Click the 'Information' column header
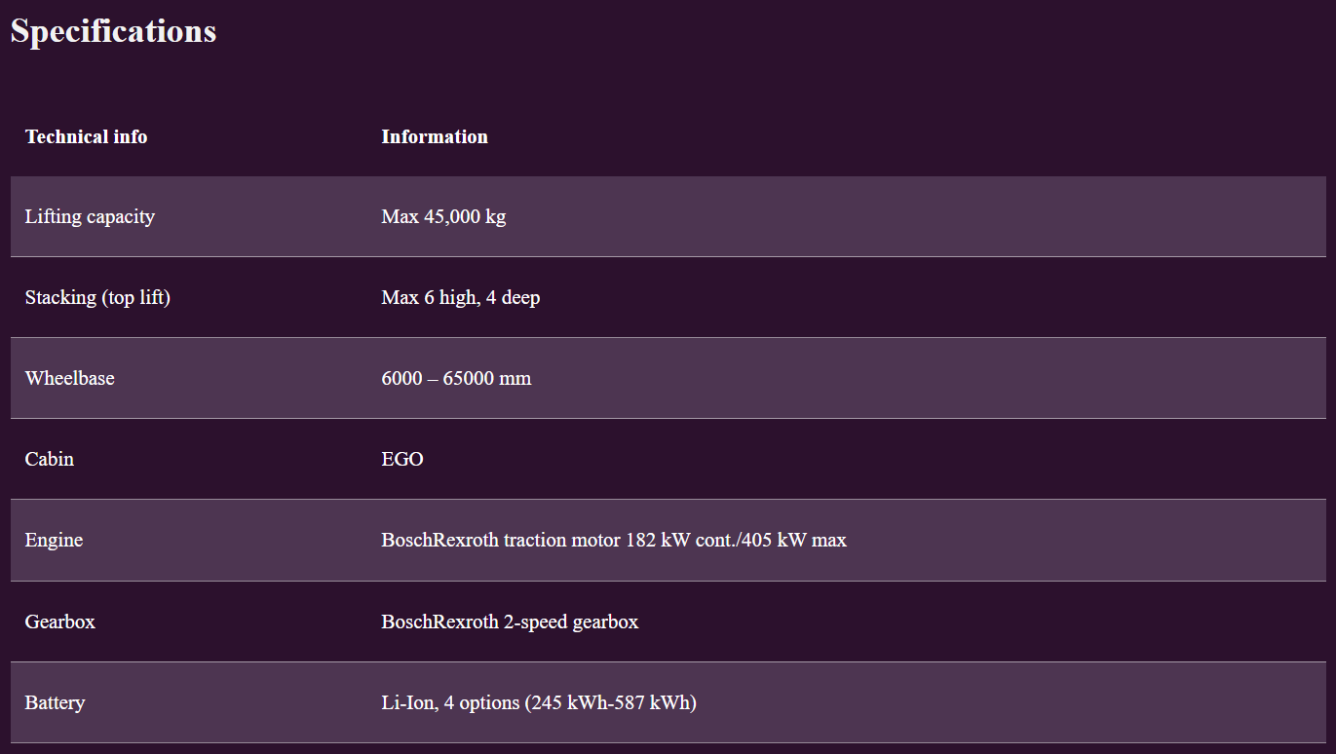The width and height of the screenshot is (1336, 754). (x=435, y=136)
